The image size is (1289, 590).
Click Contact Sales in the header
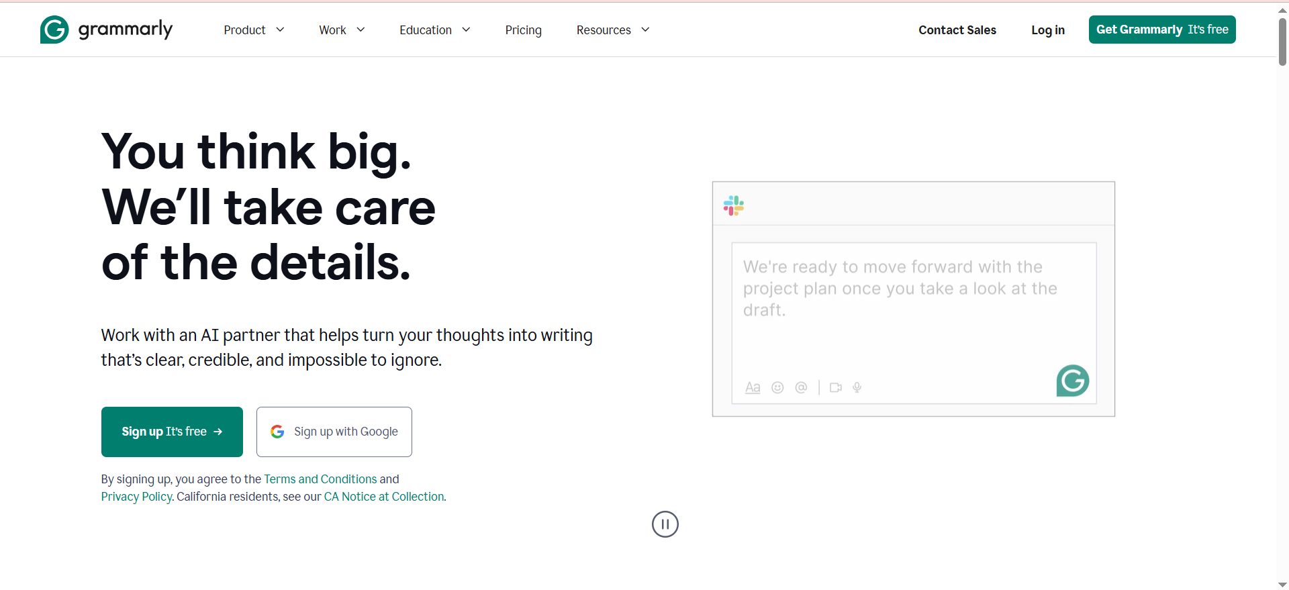pyautogui.click(x=957, y=30)
